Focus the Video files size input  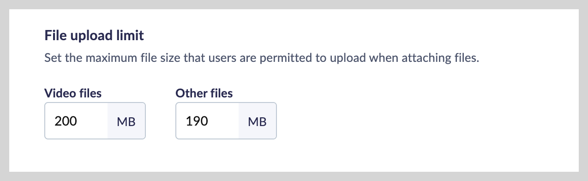76,121
